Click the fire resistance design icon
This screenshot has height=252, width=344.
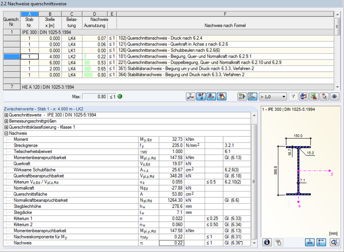(222, 96)
